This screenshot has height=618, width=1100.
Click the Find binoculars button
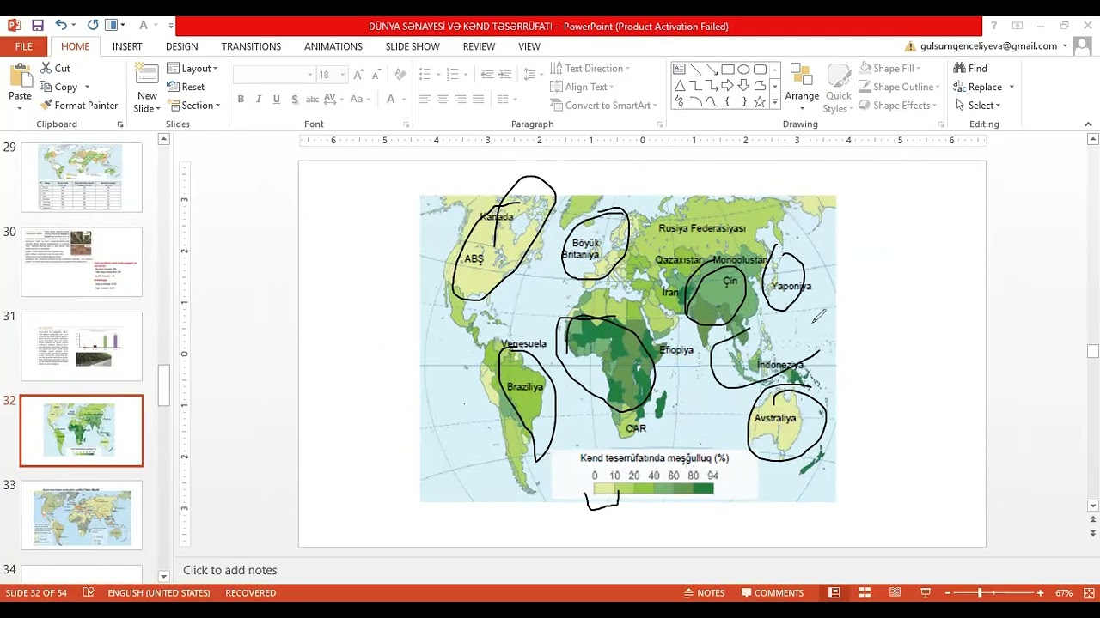coord(971,68)
